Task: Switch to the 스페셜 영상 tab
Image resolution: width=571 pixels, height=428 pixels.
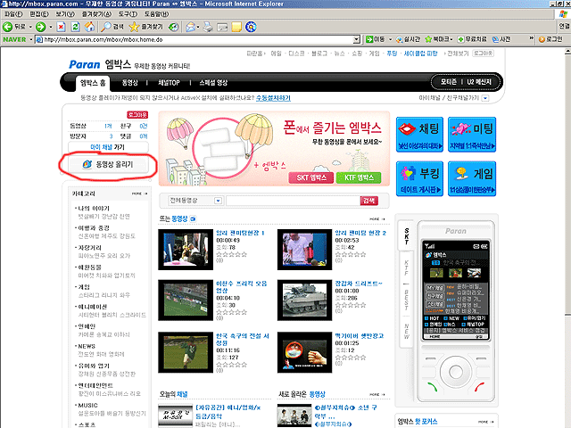Action: tap(213, 83)
